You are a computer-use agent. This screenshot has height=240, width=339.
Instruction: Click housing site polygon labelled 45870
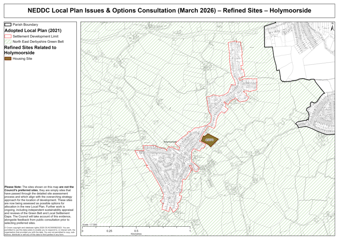click(x=210, y=139)
